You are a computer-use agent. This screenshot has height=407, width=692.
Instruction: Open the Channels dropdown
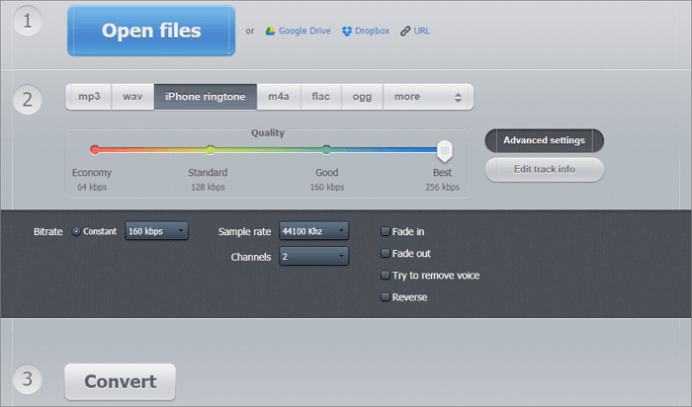coord(313,257)
